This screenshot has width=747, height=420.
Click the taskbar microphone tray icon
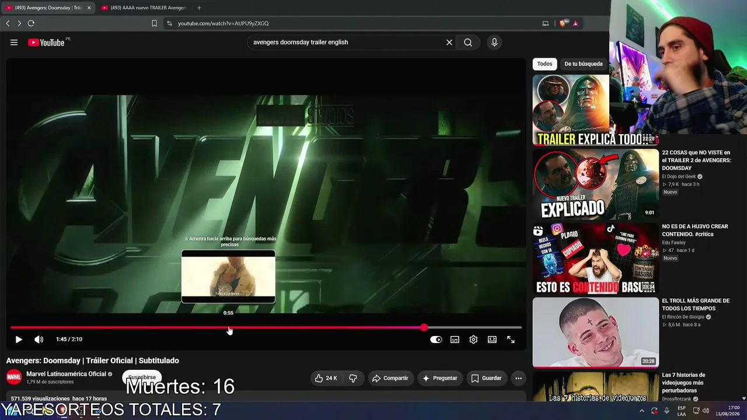pyautogui.click(x=666, y=411)
